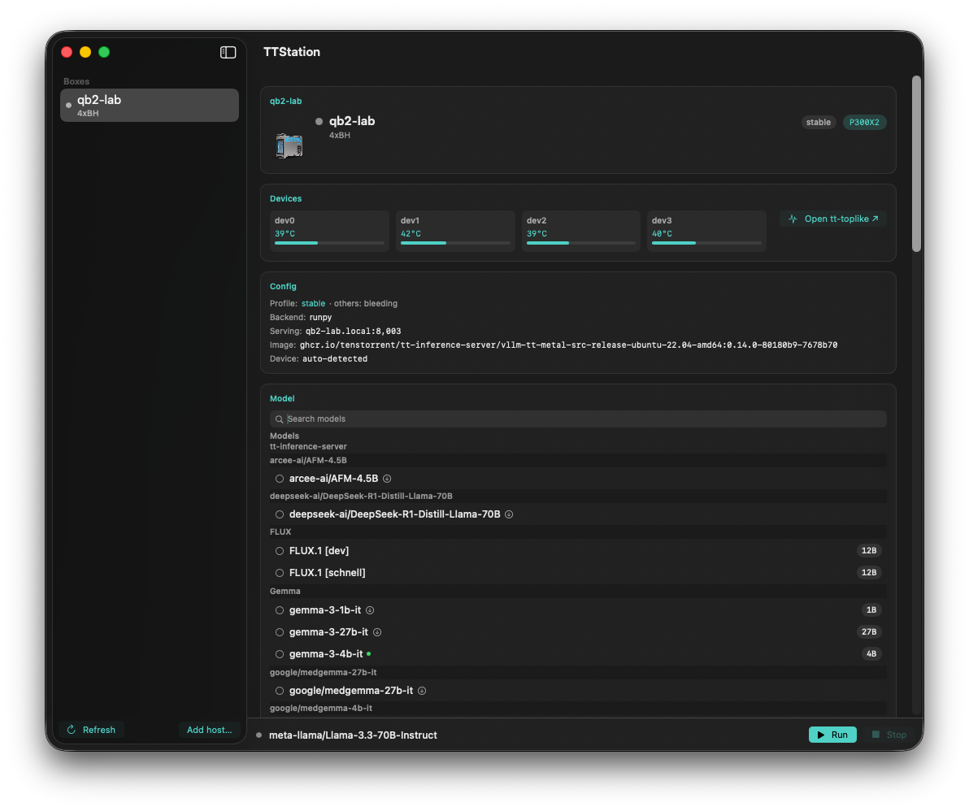This screenshot has width=969, height=811.
Task: Click the Stop button
Action: point(889,735)
